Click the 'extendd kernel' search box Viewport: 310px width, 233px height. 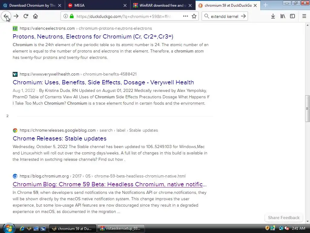point(224,16)
